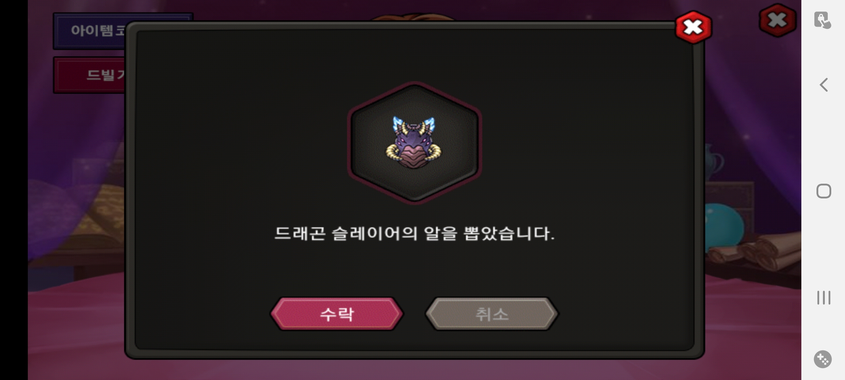This screenshot has width=845, height=380.
Task: Open the Android recent apps button
Action: [x=824, y=298]
